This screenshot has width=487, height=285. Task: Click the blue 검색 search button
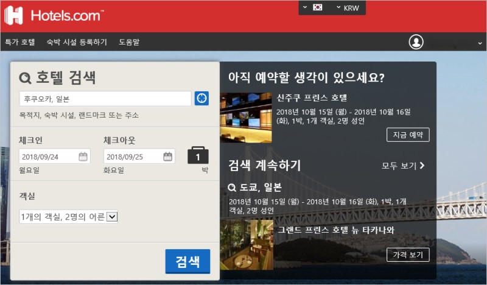(x=187, y=261)
